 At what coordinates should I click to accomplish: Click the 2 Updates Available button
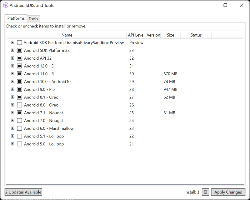[23, 192]
